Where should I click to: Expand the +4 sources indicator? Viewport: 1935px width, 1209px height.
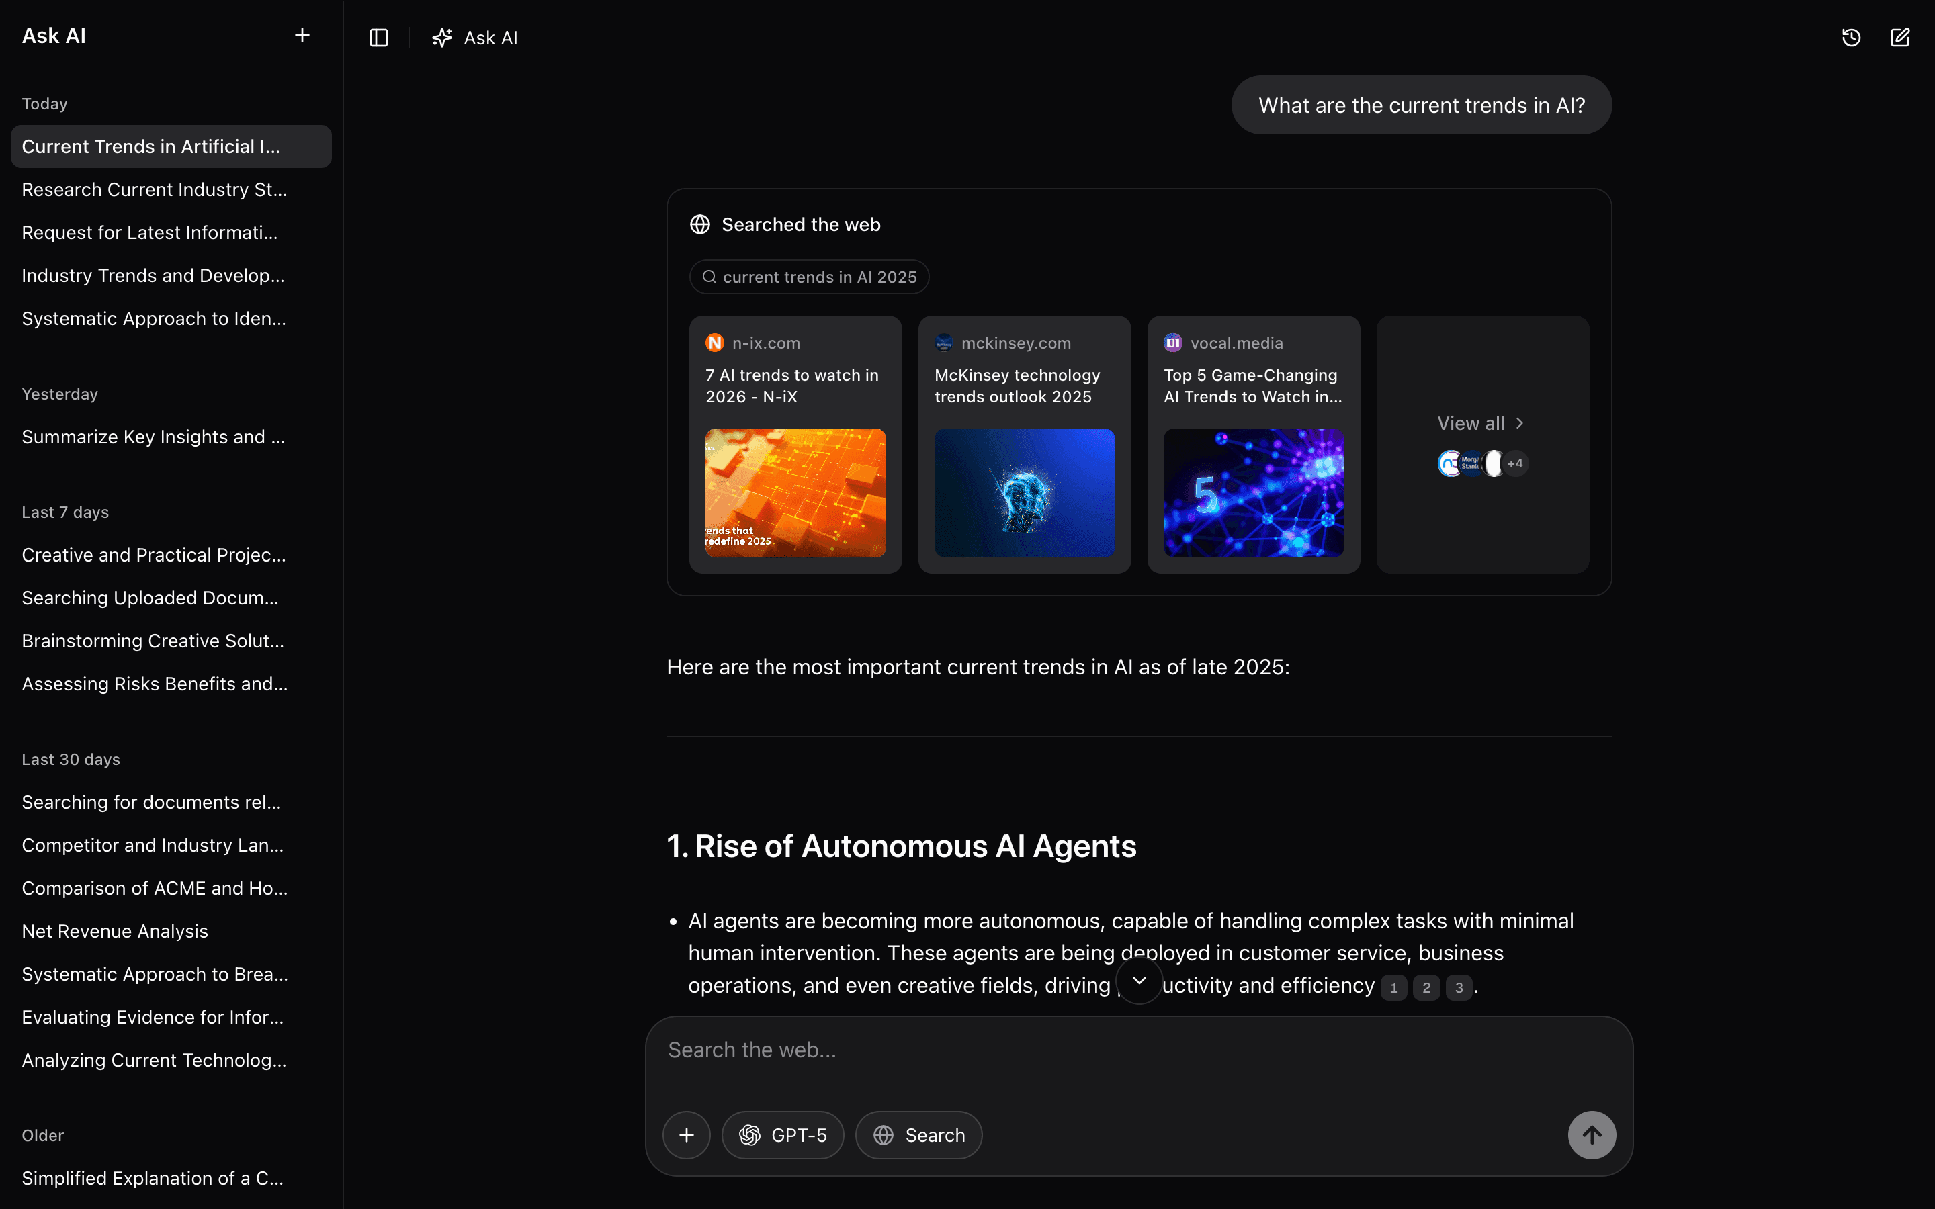point(1514,463)
